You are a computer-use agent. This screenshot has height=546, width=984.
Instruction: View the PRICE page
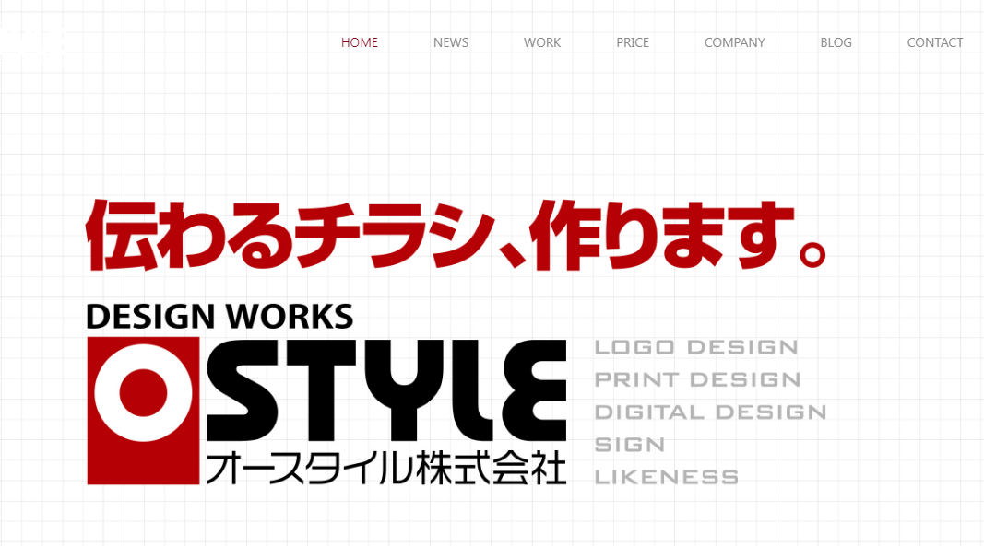(633, 42)
